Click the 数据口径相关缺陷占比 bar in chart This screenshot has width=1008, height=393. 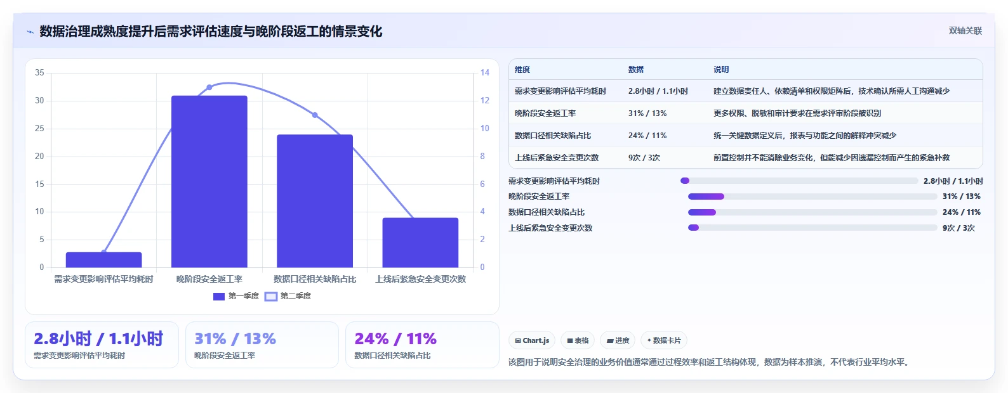pyautogui.click(x=315, y=201)
